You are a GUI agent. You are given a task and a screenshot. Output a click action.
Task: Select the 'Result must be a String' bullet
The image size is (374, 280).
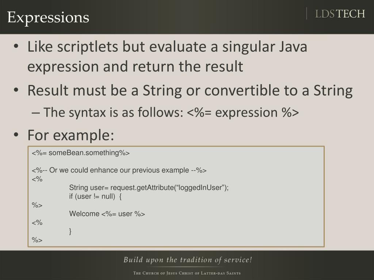click(190, 91)
